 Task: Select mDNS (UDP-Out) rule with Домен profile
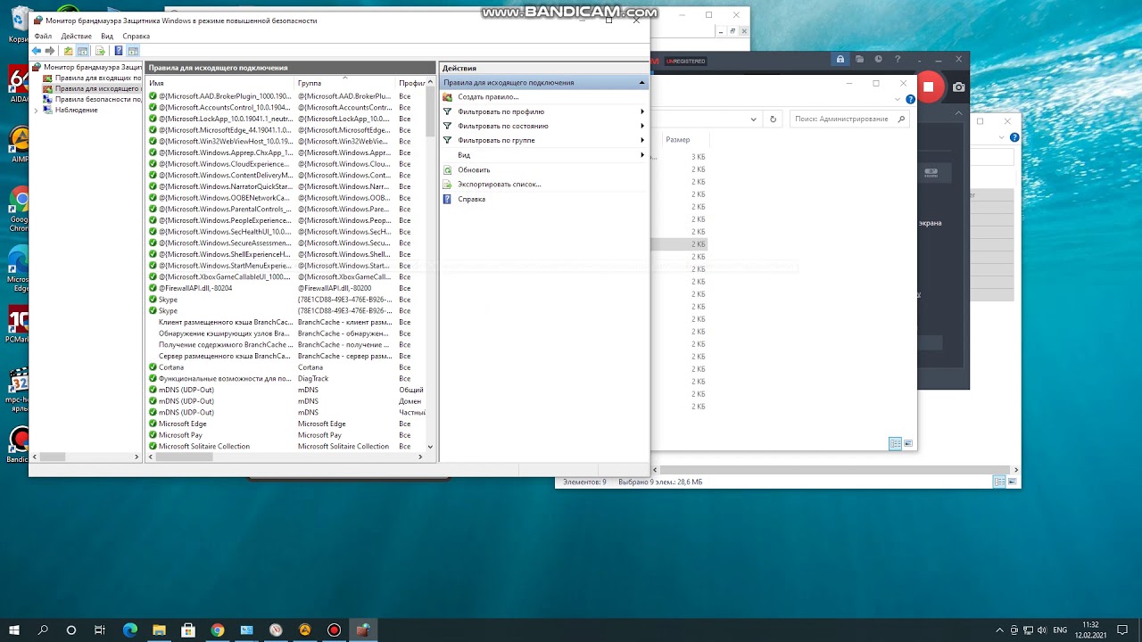click(x=285, y=401)
